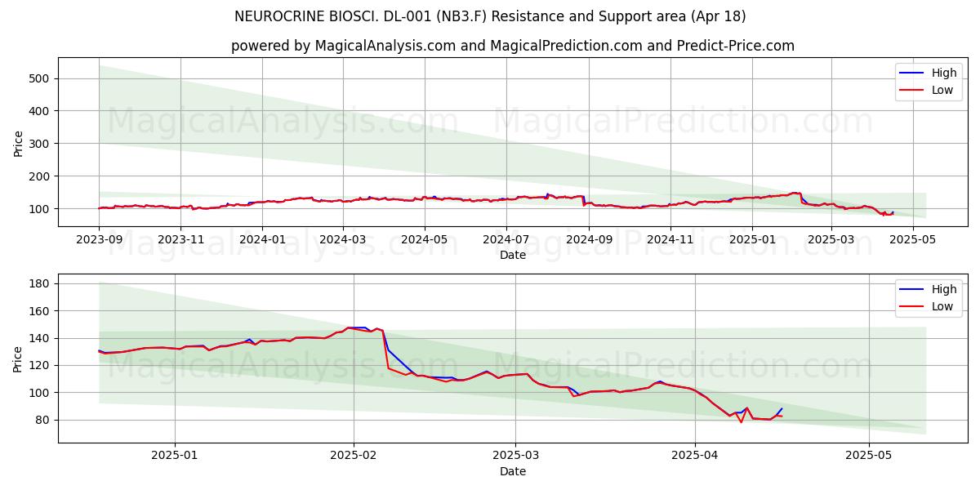Click the Date axis label under bottom chart
The width and height of the screenshot is (980, 490).
click(x=513, y=471)
